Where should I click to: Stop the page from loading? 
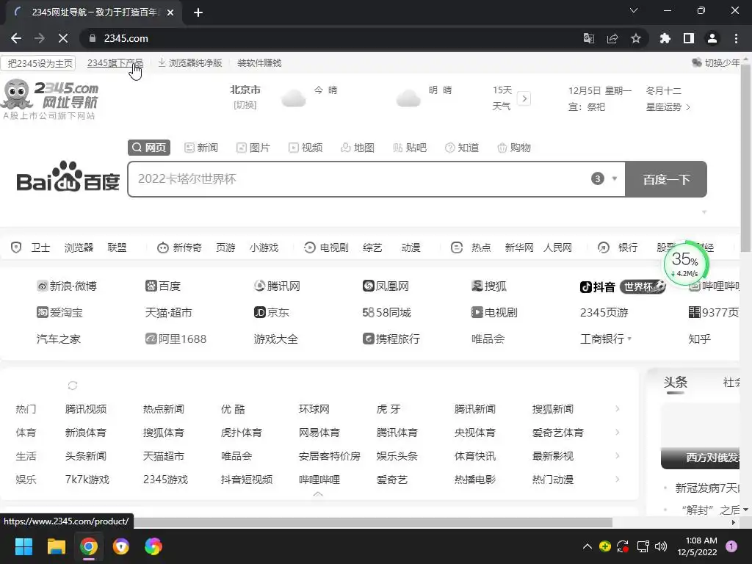coord(63,38)
